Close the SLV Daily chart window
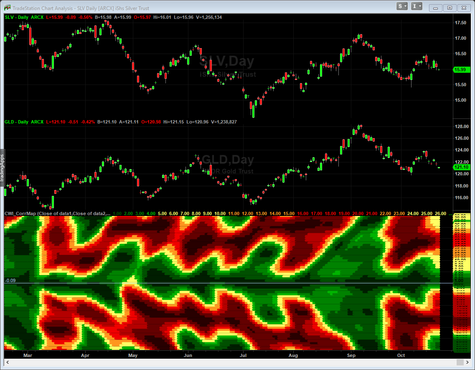475x370 pixels. (x=463, y=8)
